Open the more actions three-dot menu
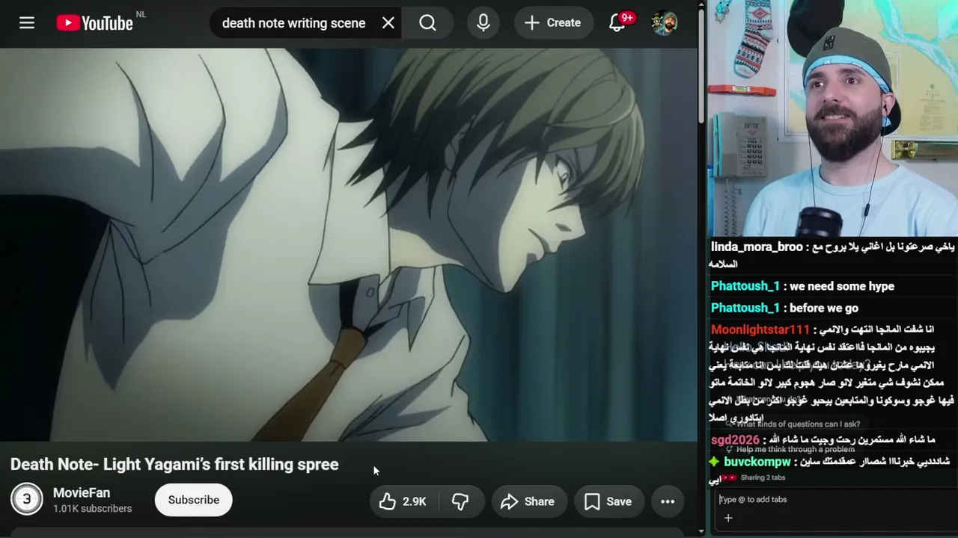This screenshot has width=958, height=538. click(x=668, y=501)
